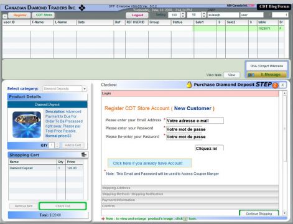Click the login name field in top bar
Image resolution: width=293 pixels, height=224 pixels.
click(x=223, y=15)
